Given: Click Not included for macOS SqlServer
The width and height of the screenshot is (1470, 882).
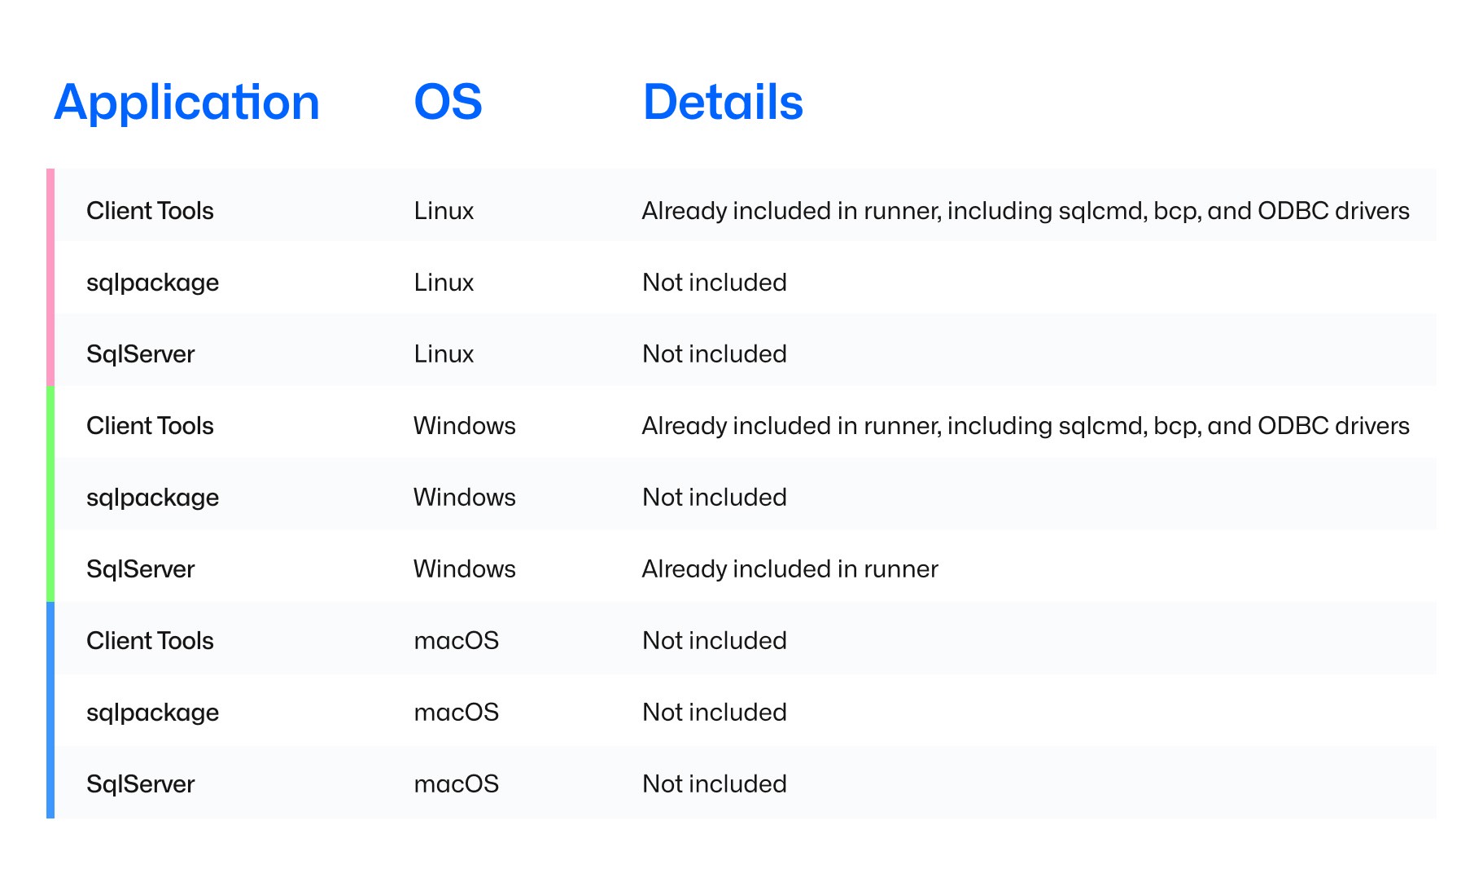Looking at the screenshot, I should [714, 784].
